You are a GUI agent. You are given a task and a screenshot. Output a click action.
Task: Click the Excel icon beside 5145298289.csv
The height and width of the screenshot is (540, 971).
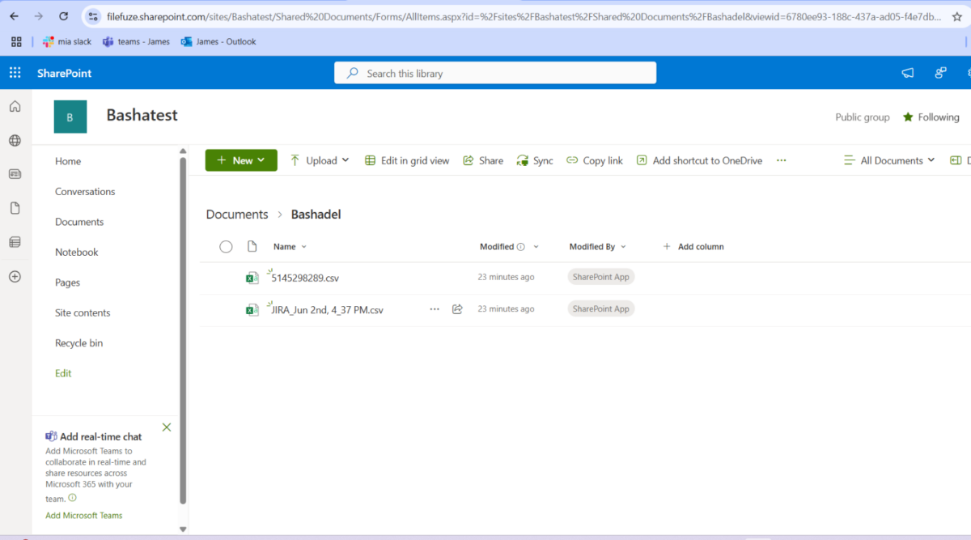click(x=252, y=276)
